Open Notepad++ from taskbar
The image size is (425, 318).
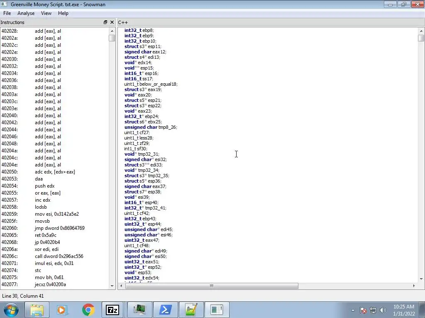[191, 310]
